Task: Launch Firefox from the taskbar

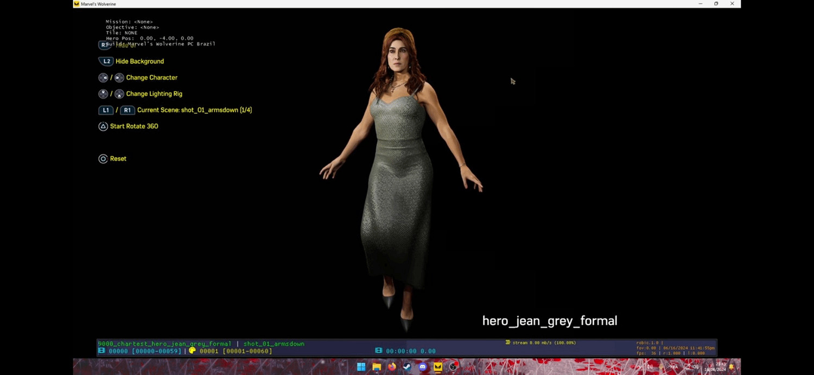Action: click(x=392, y=367)
